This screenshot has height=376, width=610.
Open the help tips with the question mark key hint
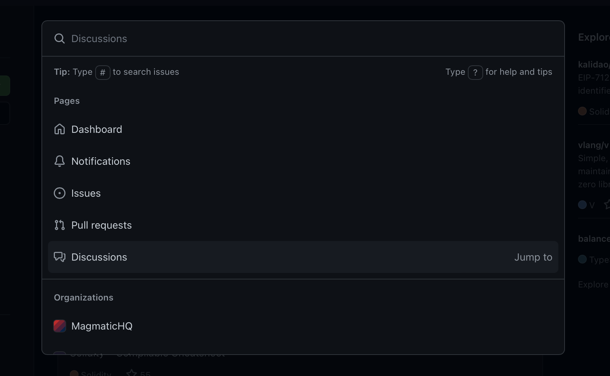click(x=476, y=72)
